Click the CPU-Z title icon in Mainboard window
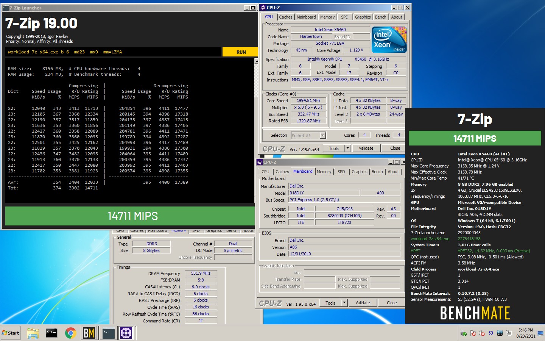 (x=260, y=162)
